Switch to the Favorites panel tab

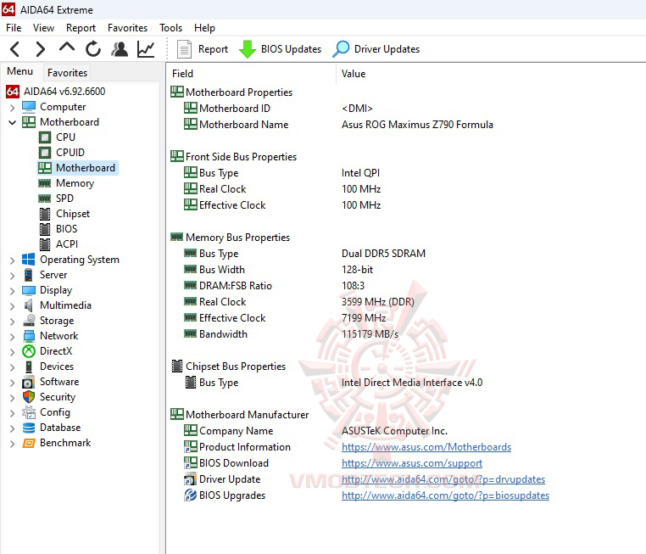[67, 73]
